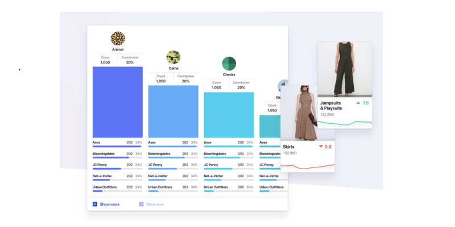
Task: Open the Skirts product image
Action: click(308, 113)
